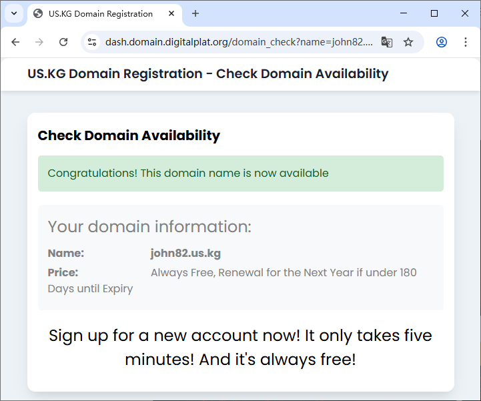Open the translate page icon
The width and height of the screenshot is (481, 401).
386,42
